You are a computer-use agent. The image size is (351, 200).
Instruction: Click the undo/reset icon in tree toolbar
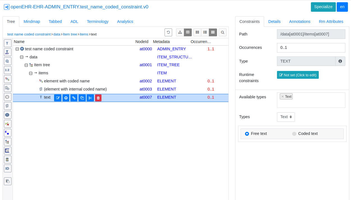pos(168,32)
